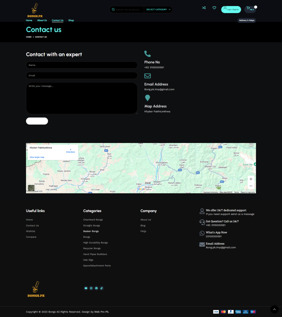Click the scroll-to-top arrow button

274,309
